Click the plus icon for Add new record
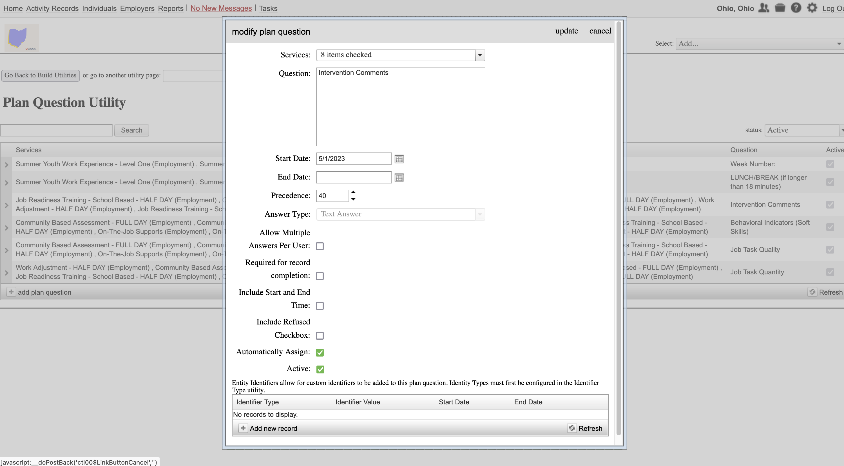Image resolution: width=844 pixels, height=466 pixels. 243,428
